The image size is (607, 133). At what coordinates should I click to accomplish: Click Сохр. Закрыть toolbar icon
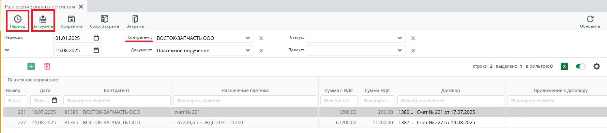tap(104, 19)
